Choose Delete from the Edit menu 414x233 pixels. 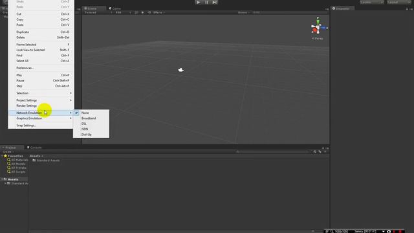point(41,38)
